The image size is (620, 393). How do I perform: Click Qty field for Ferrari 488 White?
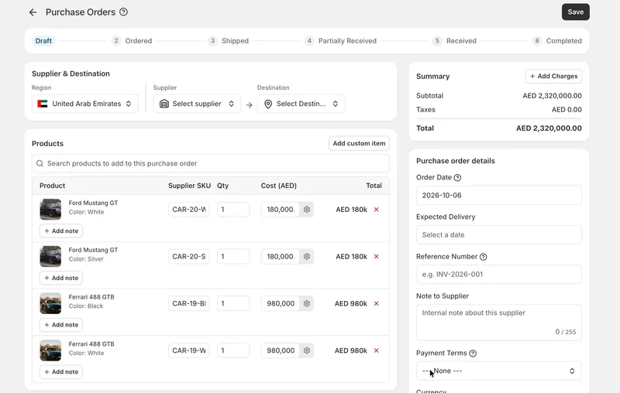(233, 350)
